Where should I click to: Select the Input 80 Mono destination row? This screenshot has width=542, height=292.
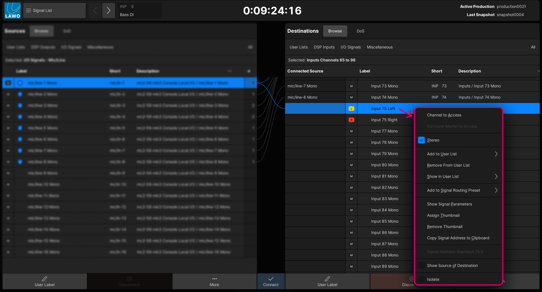(384, 165)
